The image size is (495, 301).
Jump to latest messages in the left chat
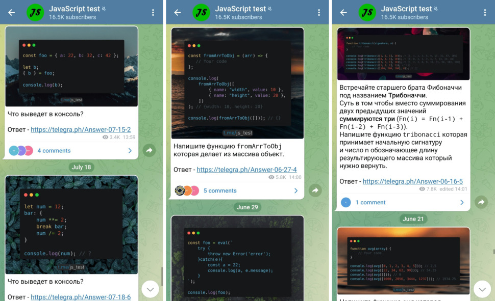pos(150,289)
